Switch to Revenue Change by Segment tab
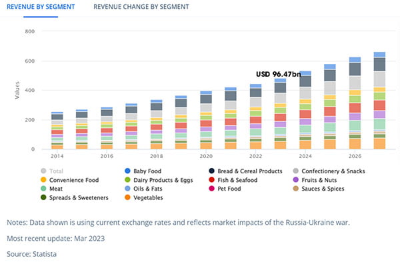This screenshot has width=400, height=262. tap(141, 7)
